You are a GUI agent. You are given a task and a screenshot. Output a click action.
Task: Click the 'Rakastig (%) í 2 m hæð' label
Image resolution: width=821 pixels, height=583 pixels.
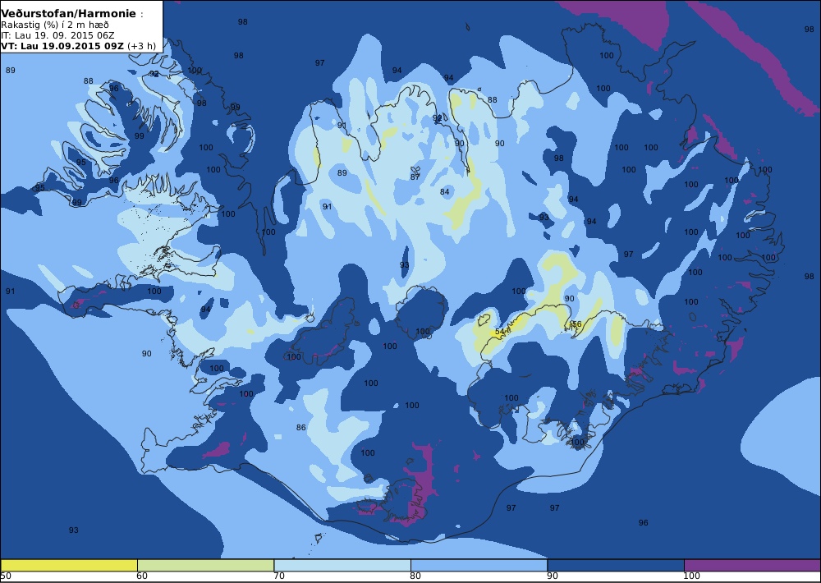click(55, 25)
